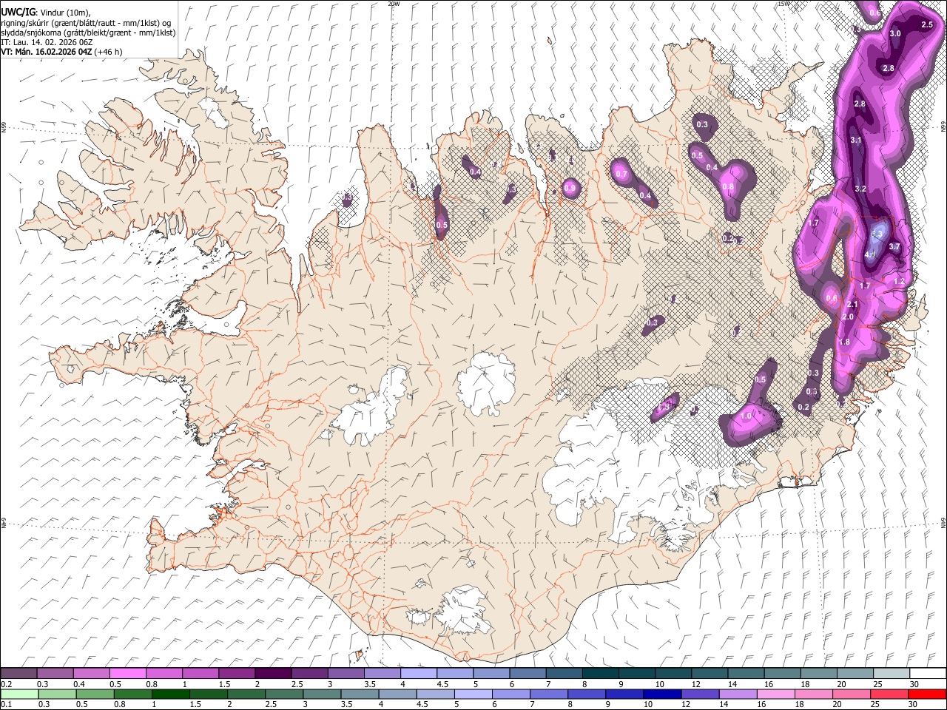Click the light pink 16 swatch in lower legend row
This screenshot has width=947, height=710.
point(776,694)
